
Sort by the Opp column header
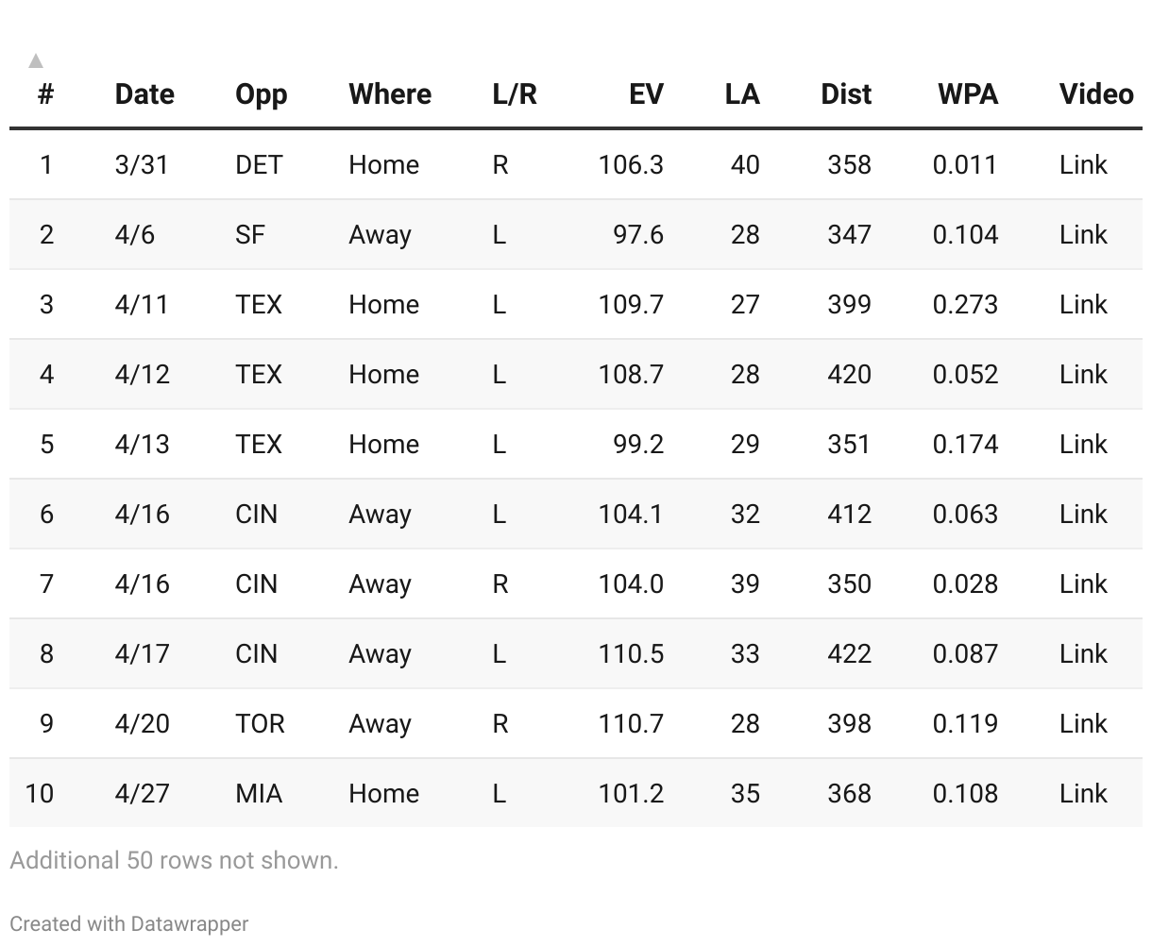click(x=261, y=94)
